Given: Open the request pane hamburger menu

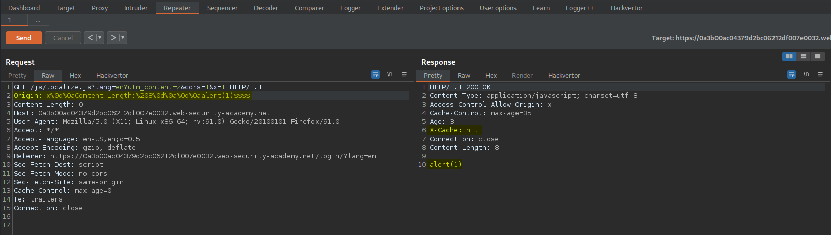Looking at the screenshot, I should point(404,74).
